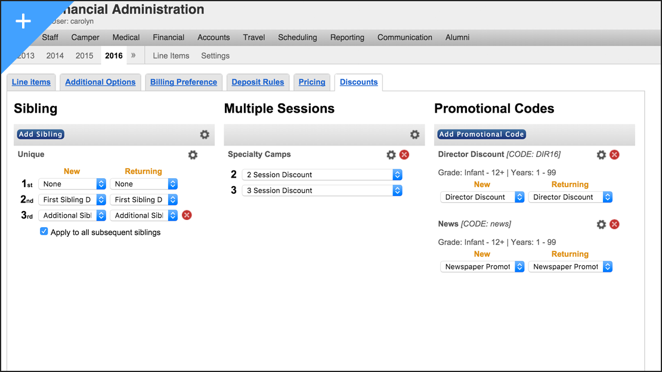Click the Add Sibling button
Screen dimensions: 662x372
(40, 134)
